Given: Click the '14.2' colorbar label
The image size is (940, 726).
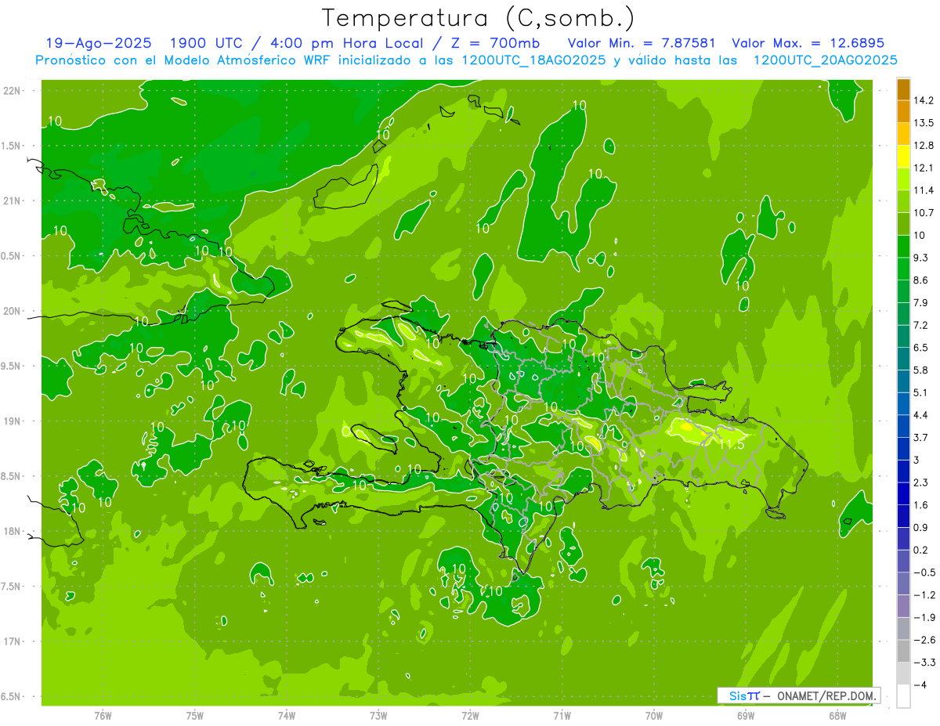Looking at the screenshot, I should click(x=924, y=100).
